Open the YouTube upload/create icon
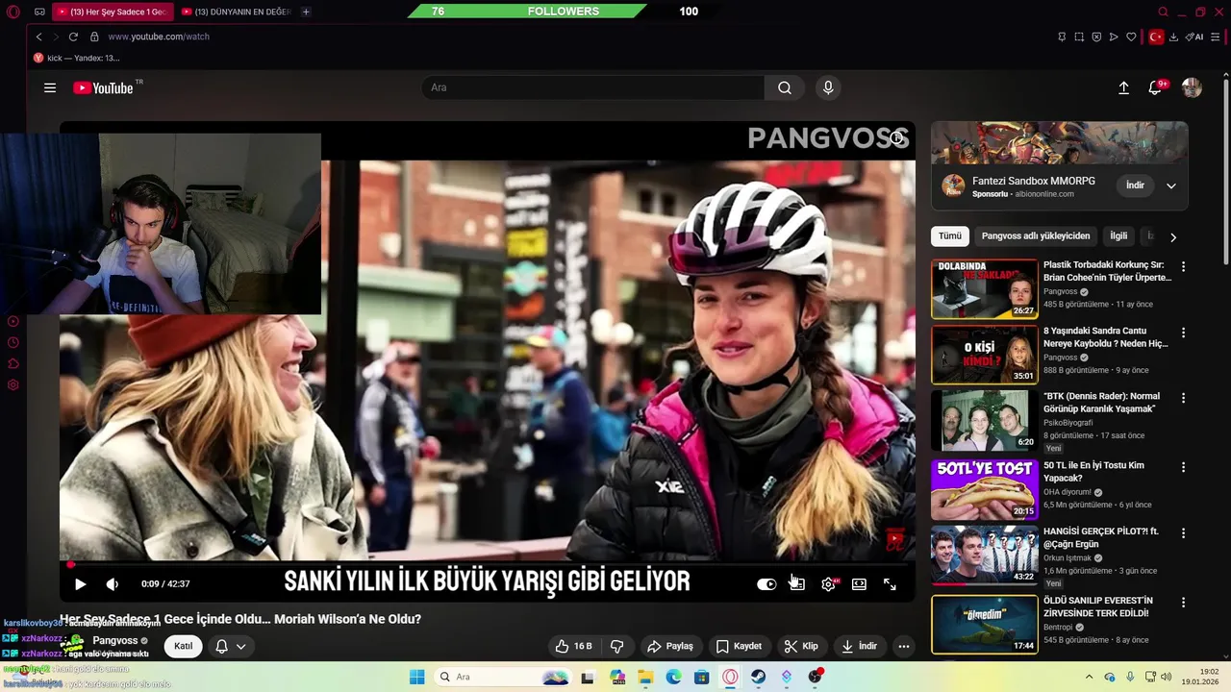The height and width of the screenshot is (692, 1231). pyautogui.click(x=1123, y=87)
